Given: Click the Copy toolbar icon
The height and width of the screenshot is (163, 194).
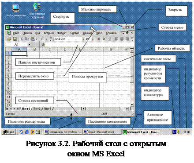Looking at the screenshot, I should pyautogui.click(x=27, y=39).
